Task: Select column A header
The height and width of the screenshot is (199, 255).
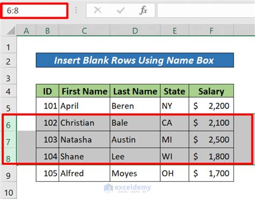Action: coord(26,31)
